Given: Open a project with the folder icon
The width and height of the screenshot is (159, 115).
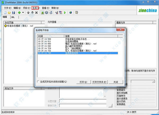Looking at the screenshot, I should click(9, 13).
